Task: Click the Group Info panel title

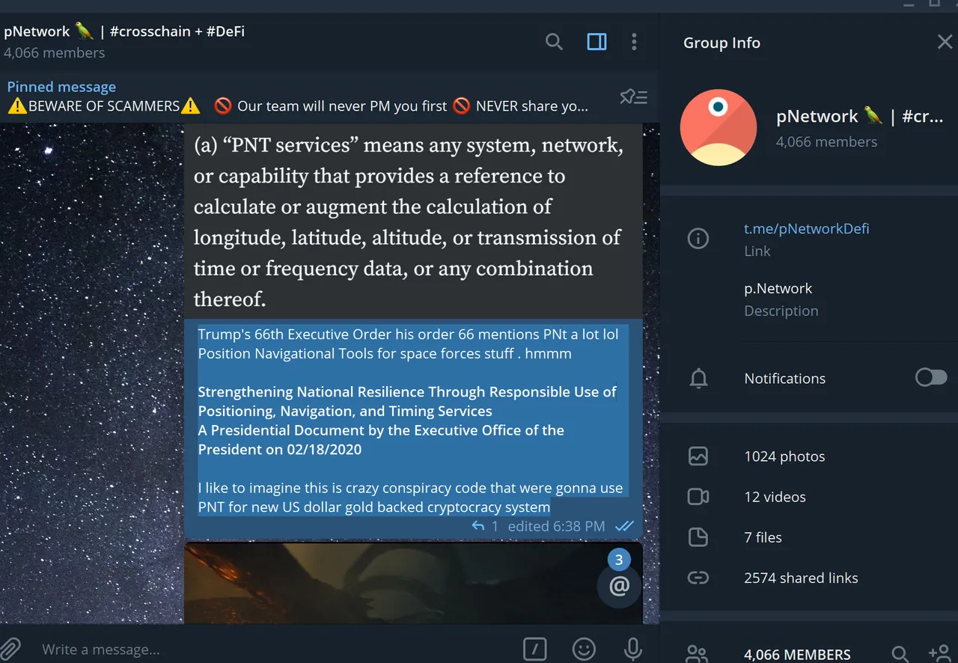Action: tap(721, 43)
